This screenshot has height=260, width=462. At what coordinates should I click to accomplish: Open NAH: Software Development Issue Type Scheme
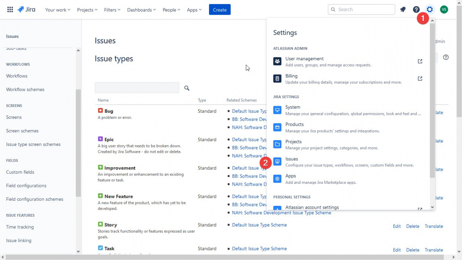coord(282,213)
